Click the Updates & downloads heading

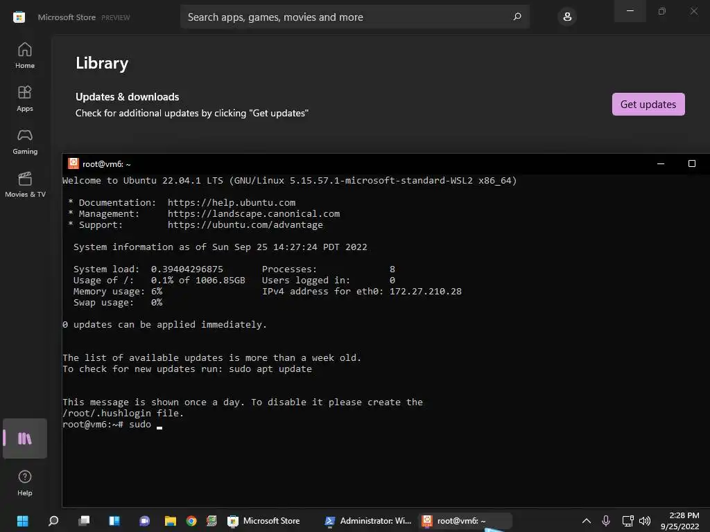pos(128,97)
